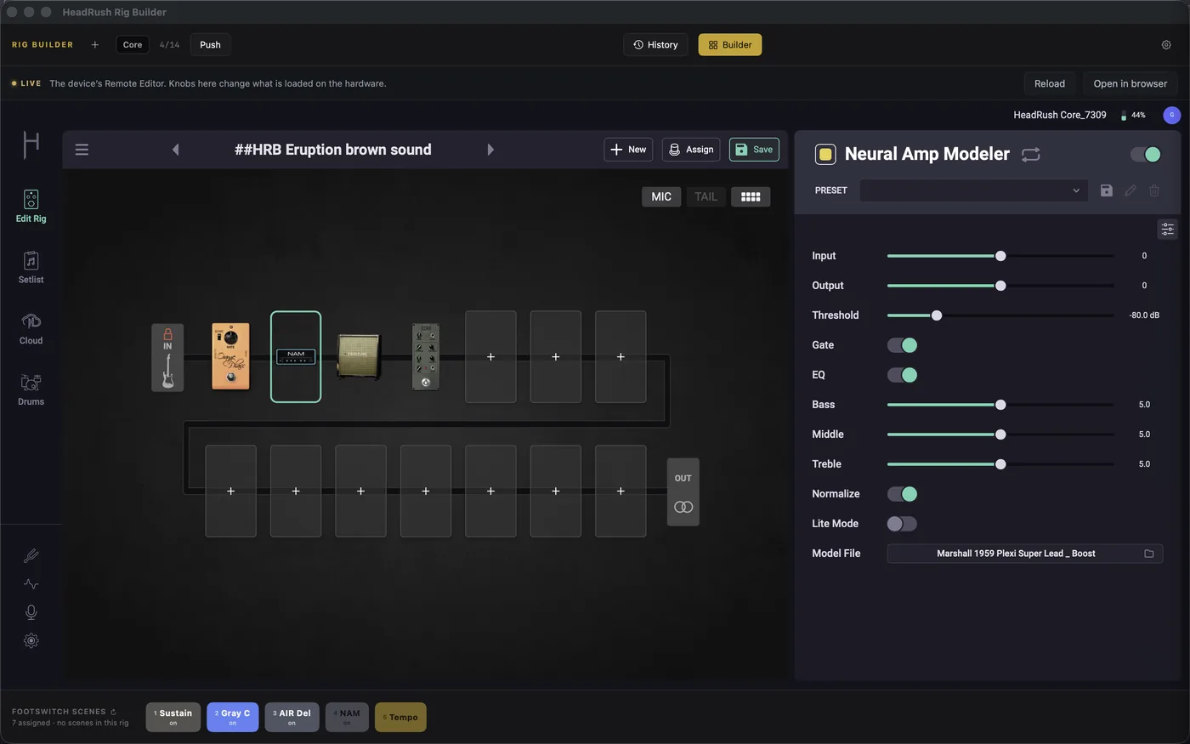Click footswitch 5 Tempo

click(400, 717)
